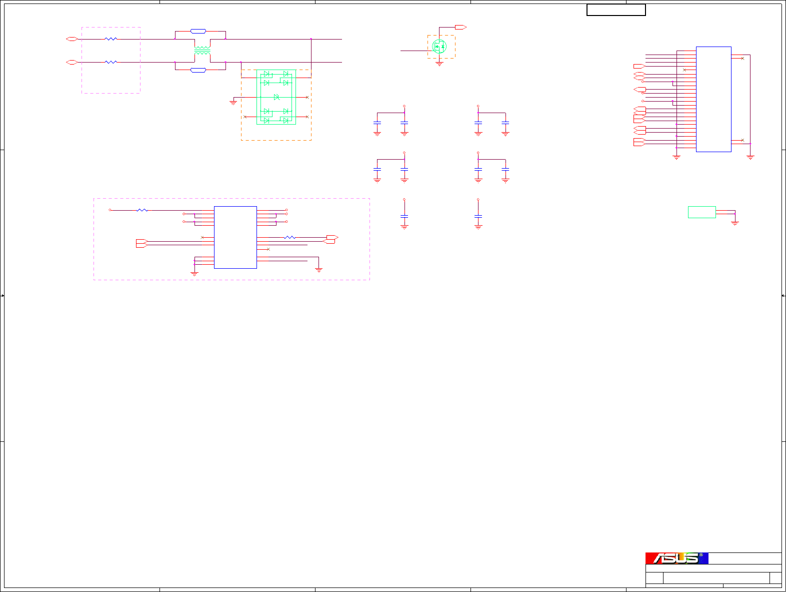
Task: Click the ASUS logo in the title block
Action: coord(676,558)
